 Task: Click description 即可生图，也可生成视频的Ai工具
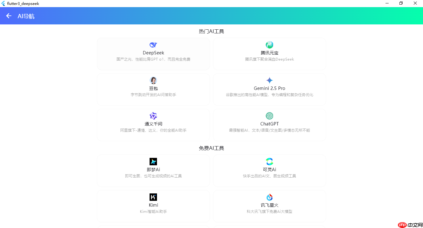[x=153, y=176]
